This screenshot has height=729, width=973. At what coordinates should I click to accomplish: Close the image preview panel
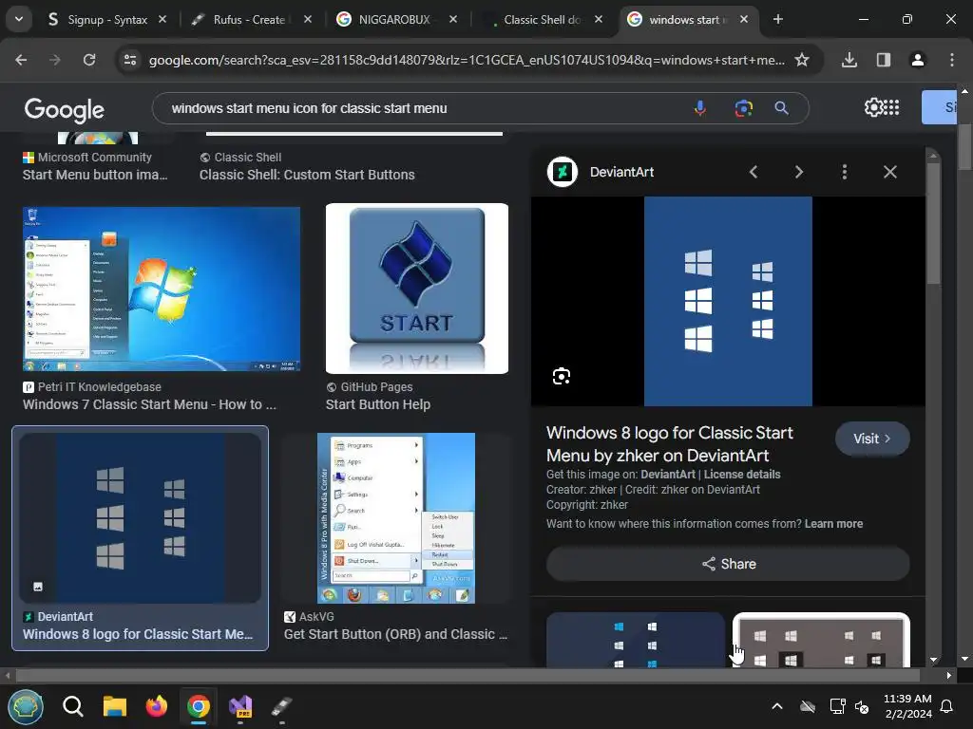coord(889,172)
